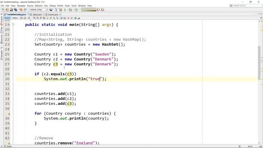Click the New Project toolbar icon
Image resolution: width=263 pixels, height=148 pixels.
point(7,10)
